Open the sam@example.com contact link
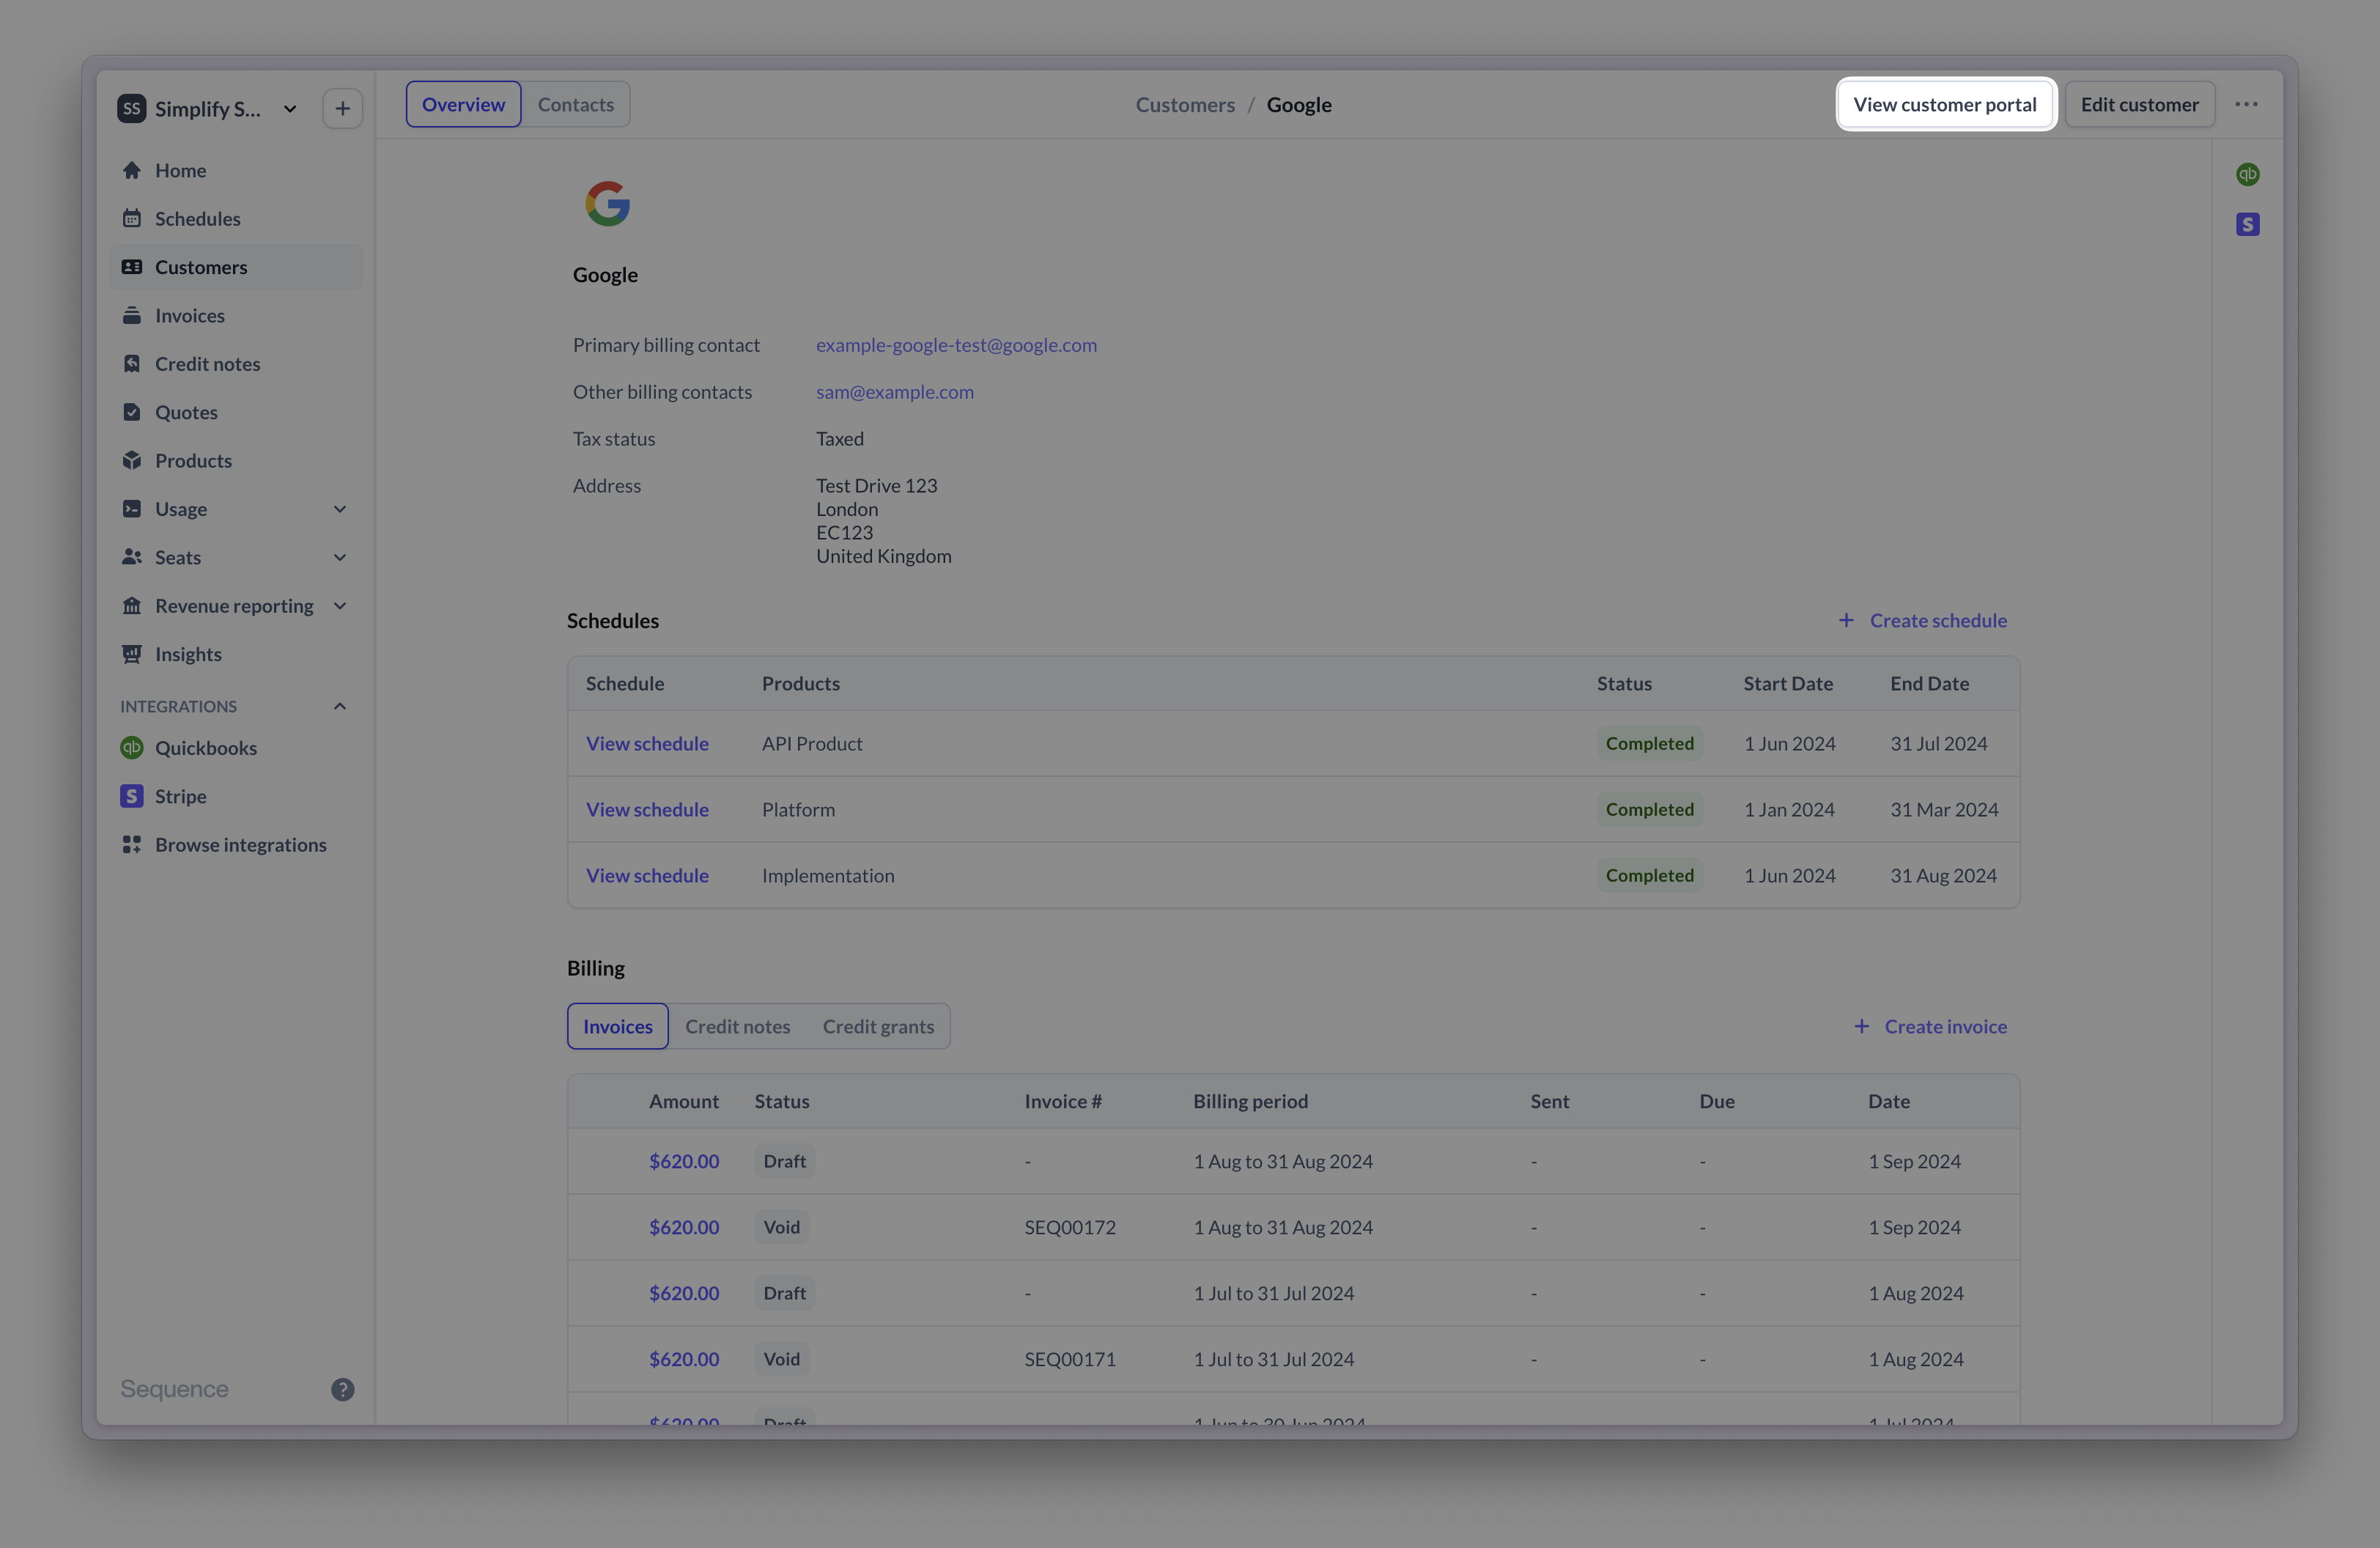 click(x=894, y=392)
